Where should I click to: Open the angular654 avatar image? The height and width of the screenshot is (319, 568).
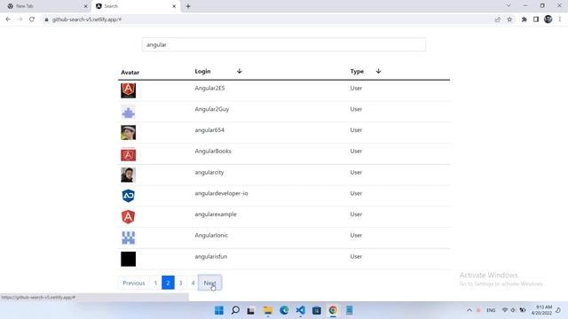pos(128,132)
